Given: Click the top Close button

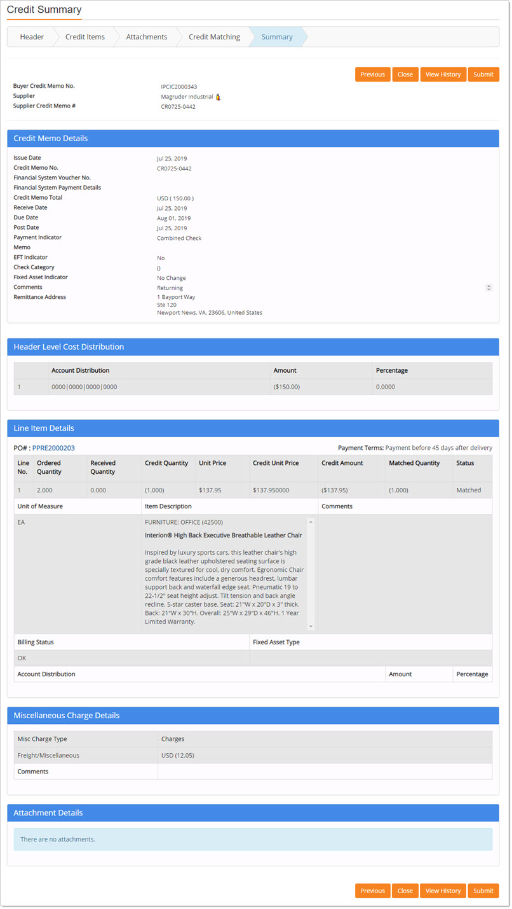Looking at the screenshot, I should pos(405,74).
